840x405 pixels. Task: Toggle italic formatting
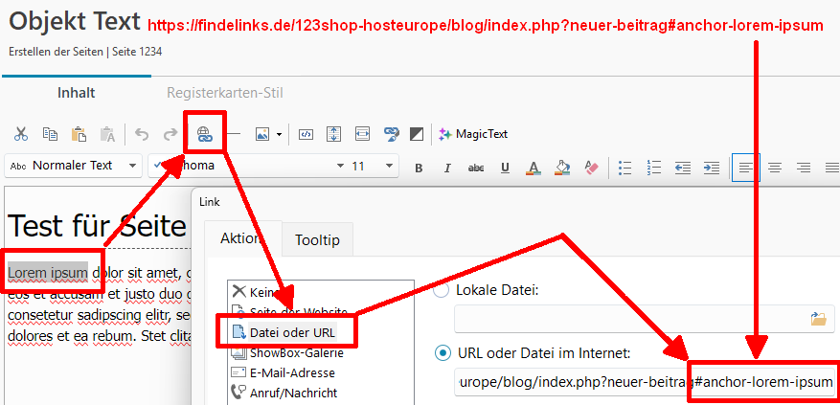click(x=447, y=169)
